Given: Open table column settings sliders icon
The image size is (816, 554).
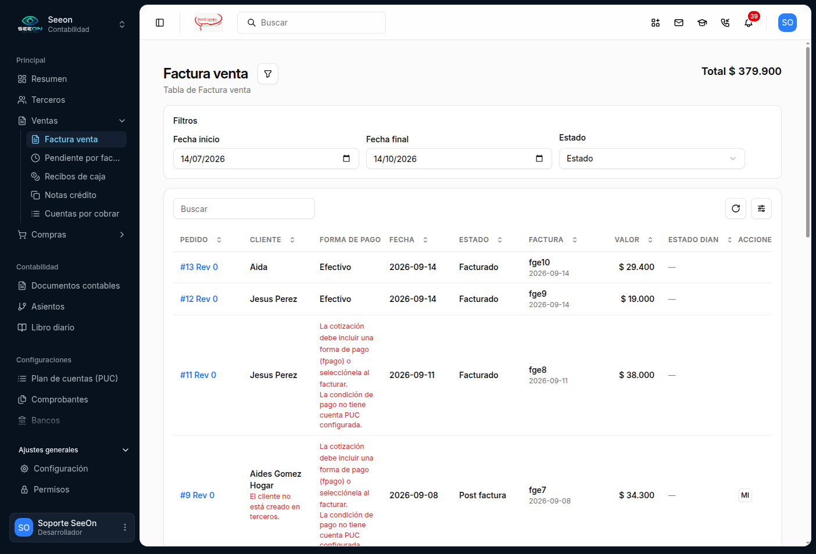Looking at the screenshot, I should click(761, 208).
